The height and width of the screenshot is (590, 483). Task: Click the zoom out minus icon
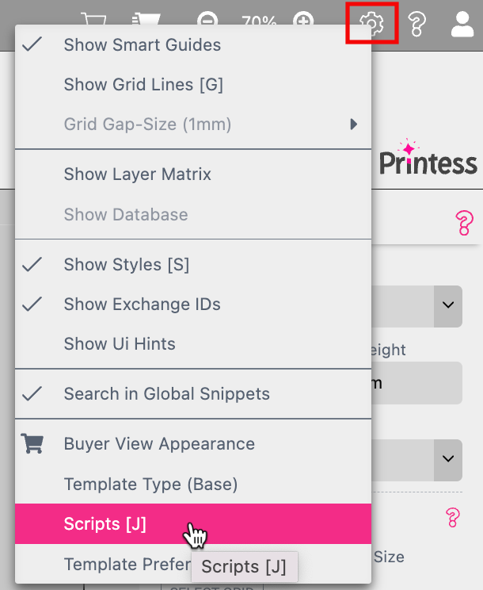207,20
